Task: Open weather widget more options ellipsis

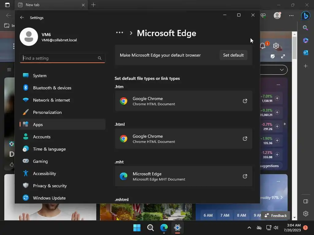Action: coord(278,181)
